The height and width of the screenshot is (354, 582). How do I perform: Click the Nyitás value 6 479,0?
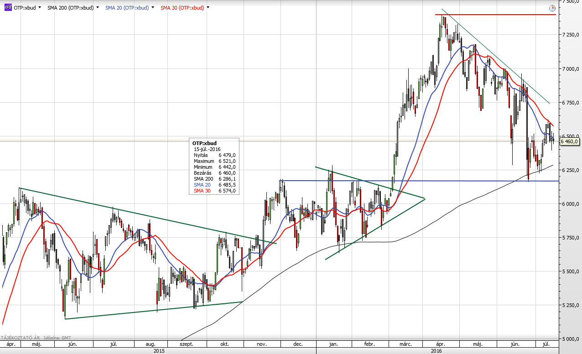click(x=227, y=155)
